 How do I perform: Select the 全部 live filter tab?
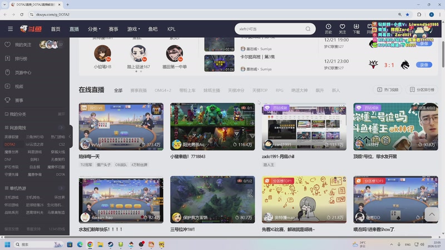[118, 90]
